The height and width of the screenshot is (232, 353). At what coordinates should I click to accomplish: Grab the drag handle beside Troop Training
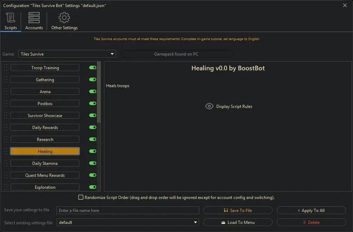point(6,68)
